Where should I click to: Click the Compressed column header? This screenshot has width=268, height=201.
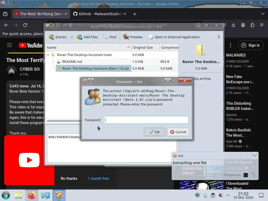169,48
